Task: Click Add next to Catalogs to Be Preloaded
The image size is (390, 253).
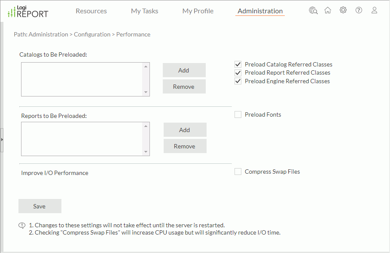Action: [184, 70]
